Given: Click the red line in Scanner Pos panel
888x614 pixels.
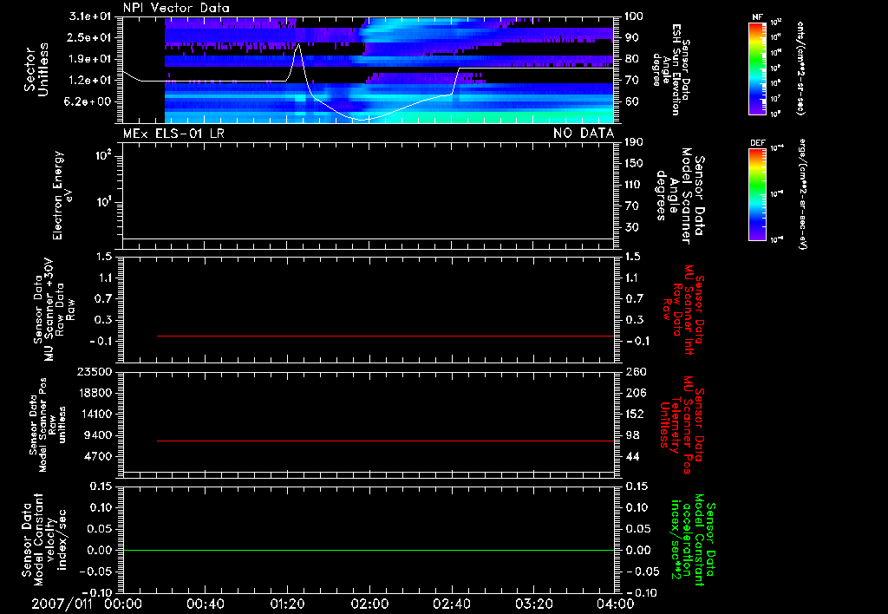Looking at the screenshot, I should 385,441.
